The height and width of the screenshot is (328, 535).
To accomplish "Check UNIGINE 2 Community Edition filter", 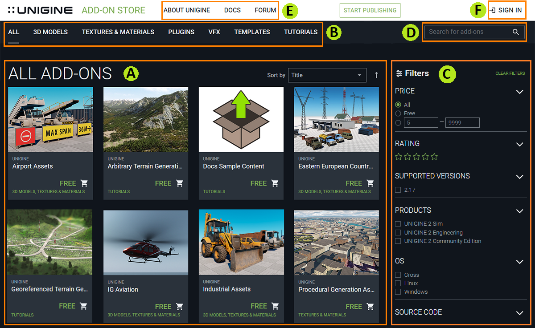I will pos(398,241).
